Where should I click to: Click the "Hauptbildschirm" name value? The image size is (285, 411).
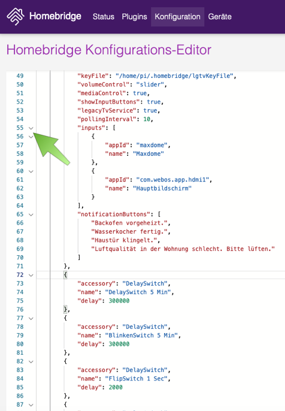coord(162,189)
